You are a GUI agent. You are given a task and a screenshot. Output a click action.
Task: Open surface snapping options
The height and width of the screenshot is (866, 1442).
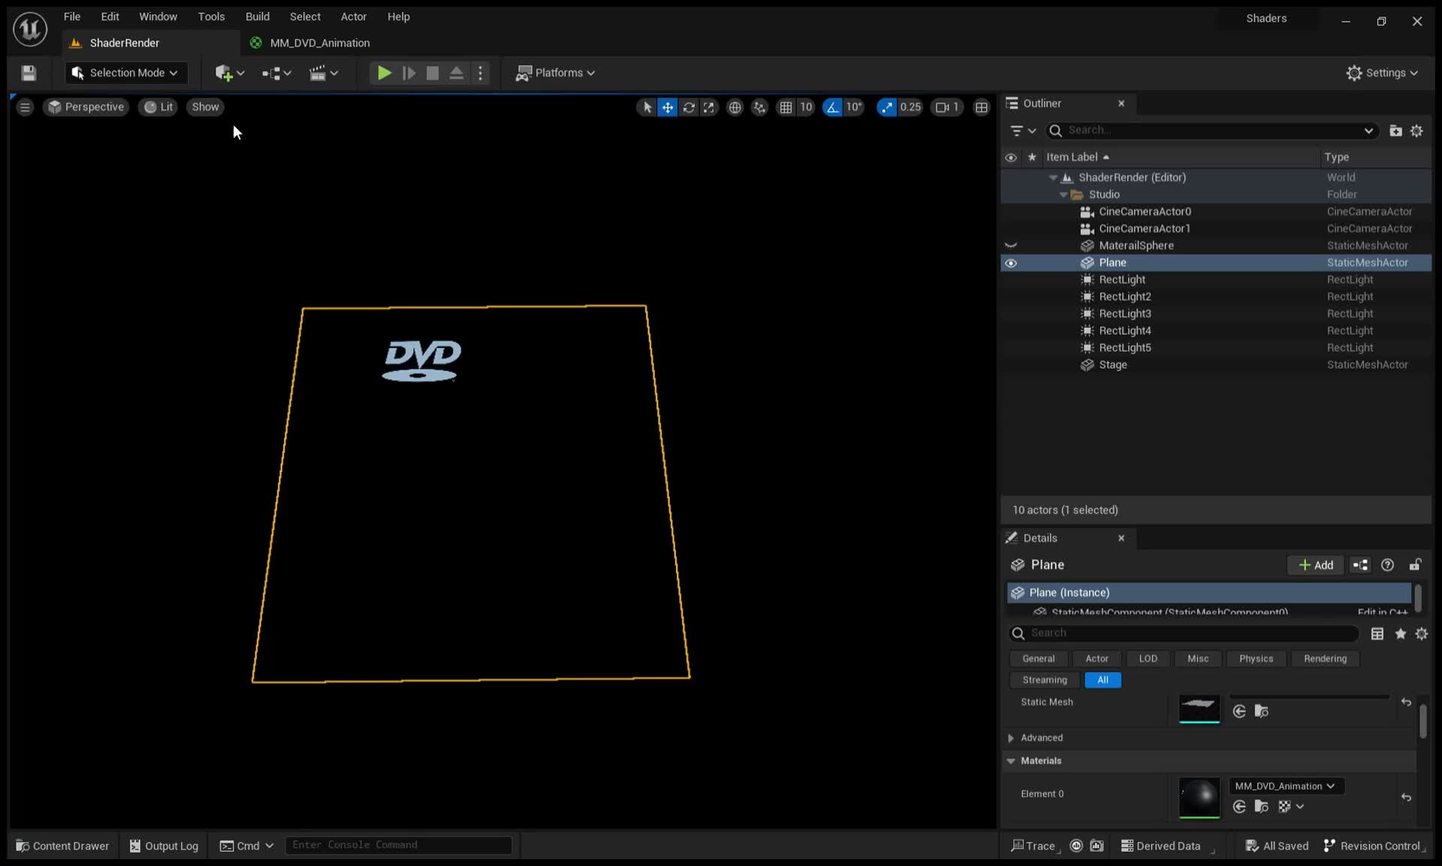(x=759, y=107)
